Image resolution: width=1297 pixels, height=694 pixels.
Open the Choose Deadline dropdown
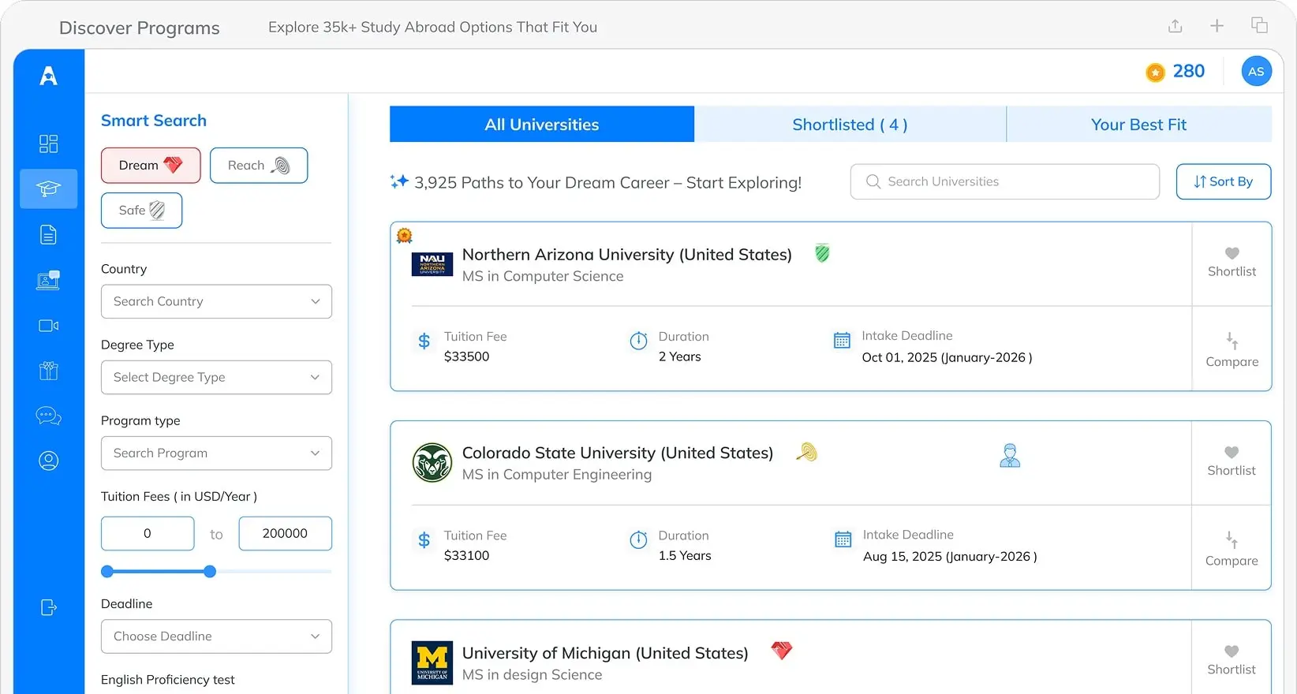pyautogui.click(x=216, y=636)
